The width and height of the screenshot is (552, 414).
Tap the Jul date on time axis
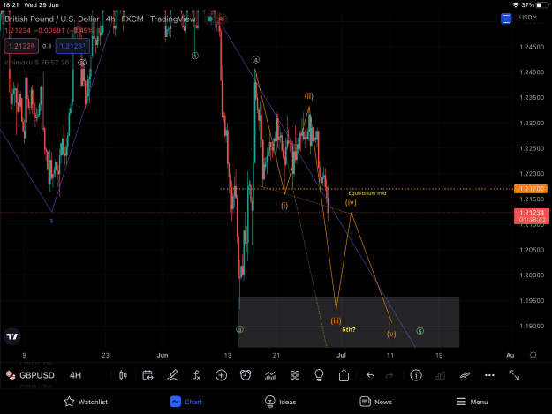tap(341, 355)
